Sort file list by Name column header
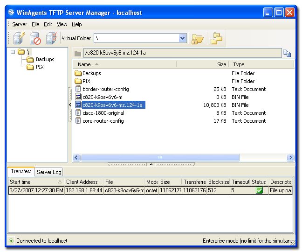 [x=84, y=64]
